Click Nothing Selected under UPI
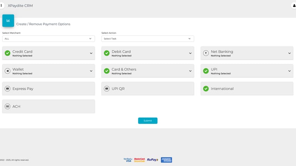Screen dimensions: 296x166 tap(221, 74)
